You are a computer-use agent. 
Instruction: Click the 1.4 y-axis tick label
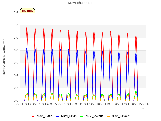click(x=16, y=13)
